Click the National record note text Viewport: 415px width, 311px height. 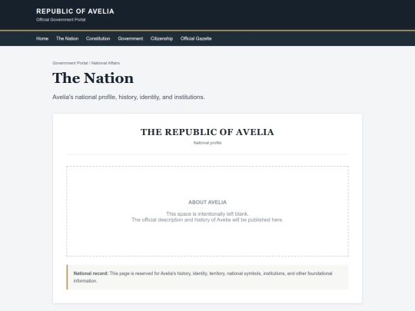[x=203, y=277]
